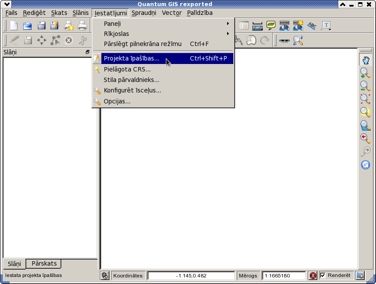This screenshot has height=284, width=376.
Task: Open the Palīdzība menu
Action: click(x=200, y=13)
